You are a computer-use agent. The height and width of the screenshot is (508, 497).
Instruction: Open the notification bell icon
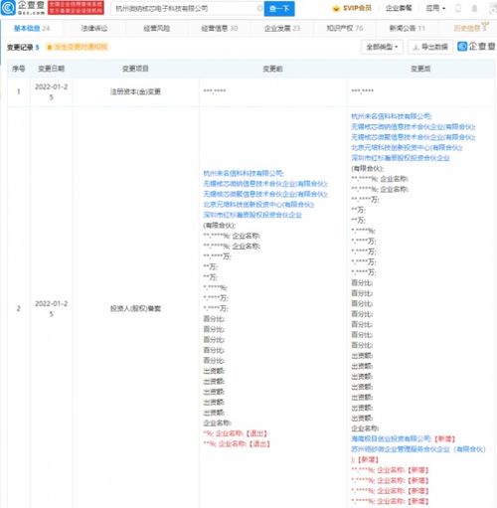(x=474, y=8)
